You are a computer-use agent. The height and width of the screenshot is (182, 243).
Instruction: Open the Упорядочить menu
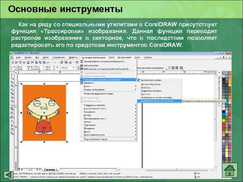(x=58, y=57)
